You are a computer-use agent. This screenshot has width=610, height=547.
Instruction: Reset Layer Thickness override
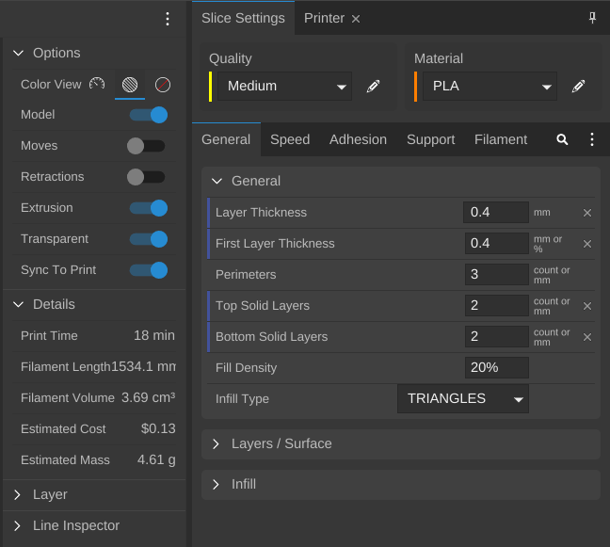(x=587, y=213)
